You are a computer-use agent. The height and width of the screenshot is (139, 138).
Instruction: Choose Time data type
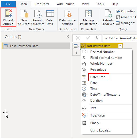[x=106, y=89]
